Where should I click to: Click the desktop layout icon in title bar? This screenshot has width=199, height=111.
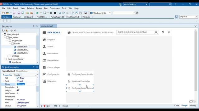120,4
